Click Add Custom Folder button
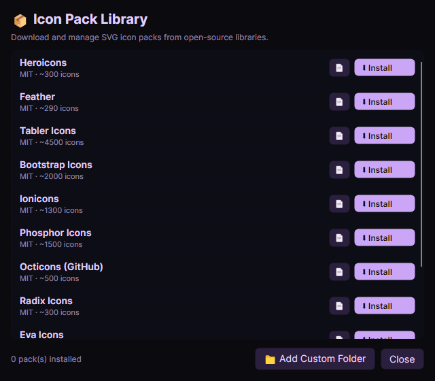The image size is (435, 381). tap(315, 359)
